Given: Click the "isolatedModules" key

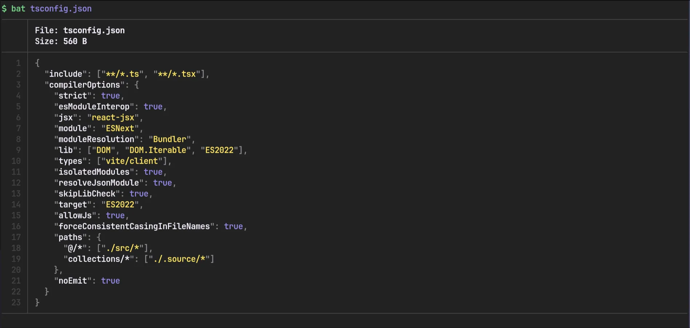Looking at the screenshot, I should tap(94, 172).
